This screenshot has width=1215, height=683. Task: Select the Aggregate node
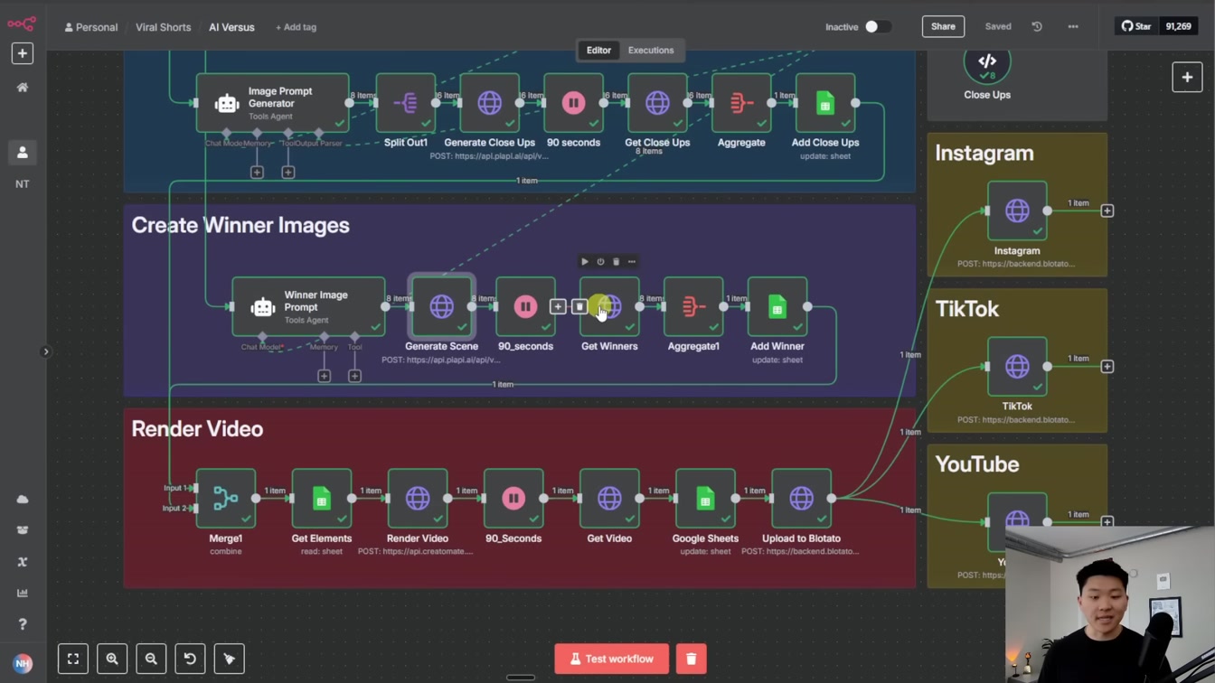coord(741,103)
